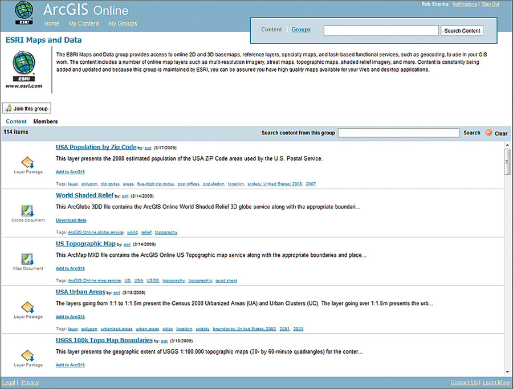Image resolution: width=513 pixels, height=389 pixels.
Task: Click Download Item under World Shaded Relief
Action: click(71, 220)
